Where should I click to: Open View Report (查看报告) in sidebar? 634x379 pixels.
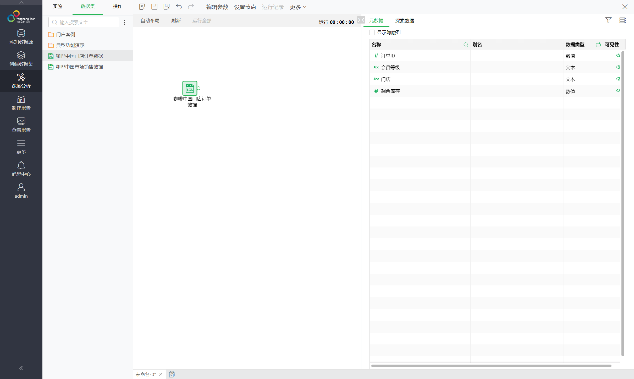pyautogui.click(x=21, y=125)
